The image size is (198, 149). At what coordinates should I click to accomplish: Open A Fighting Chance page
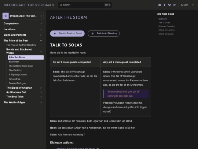click(18, 75)
